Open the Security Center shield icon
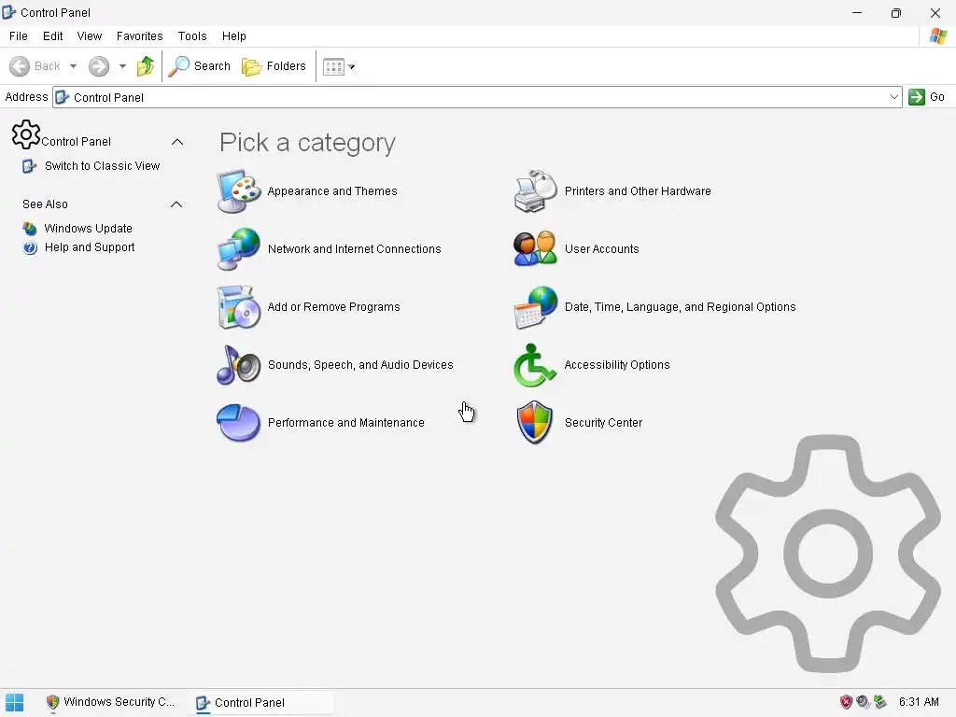Screen dimensions: 956x717 tap(535, 423)
